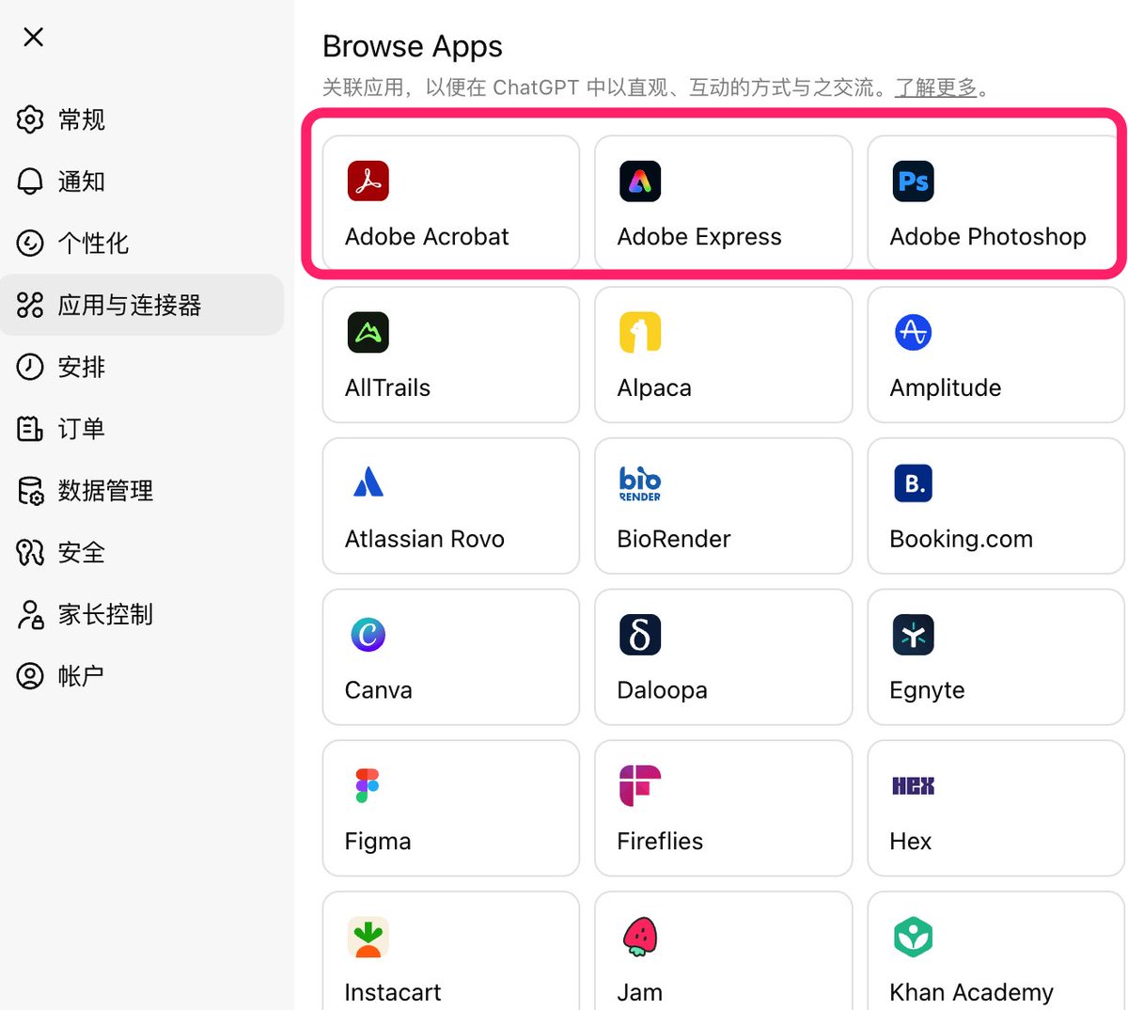This screenshot has width=1128, height=1010.
Task: Open the 数据管理 settings label
Action: click(x=105, y=491)
